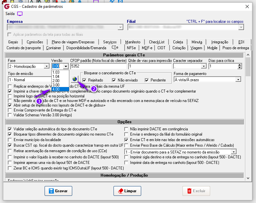The image size is (256, 203).
Task: Click the vertical scrollbar thumb
Action: click(x=248, y=67)
